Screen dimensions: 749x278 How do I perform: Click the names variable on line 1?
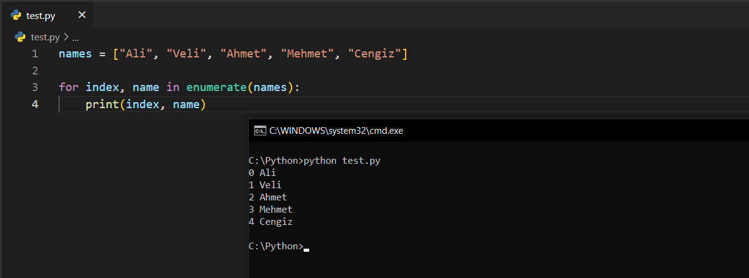(x=75, y=54)
